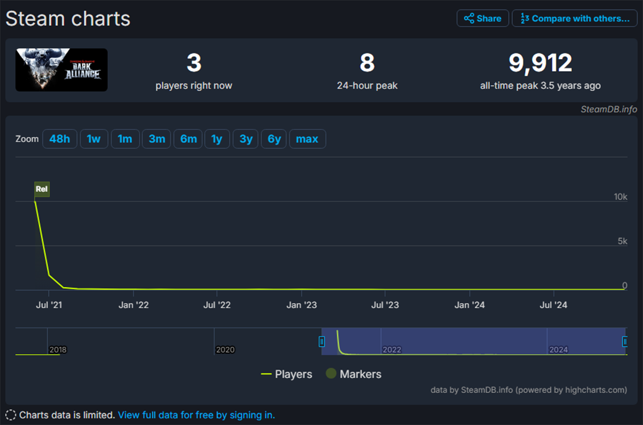Toggle the Players series in legend
The height and width of the screenshot is (425, 643).
tap(286, 374)
